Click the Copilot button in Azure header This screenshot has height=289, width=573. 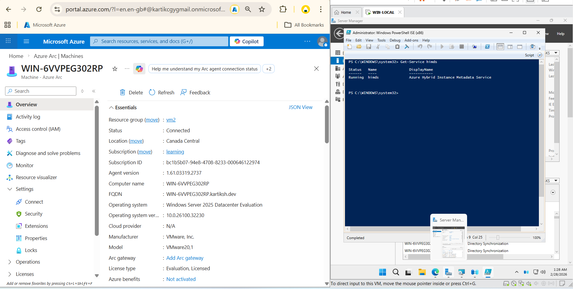pos(247,41)
